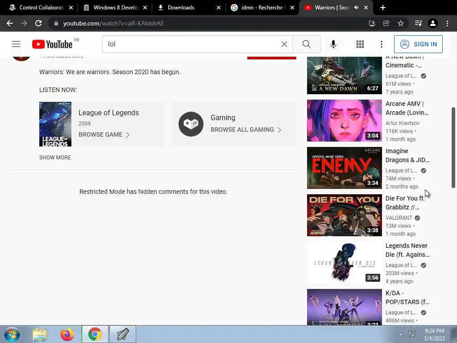The width and height of the screenshot is (457, 343).
Task: Open the Enemy music video thumbnail
Action: pos(344,168)
